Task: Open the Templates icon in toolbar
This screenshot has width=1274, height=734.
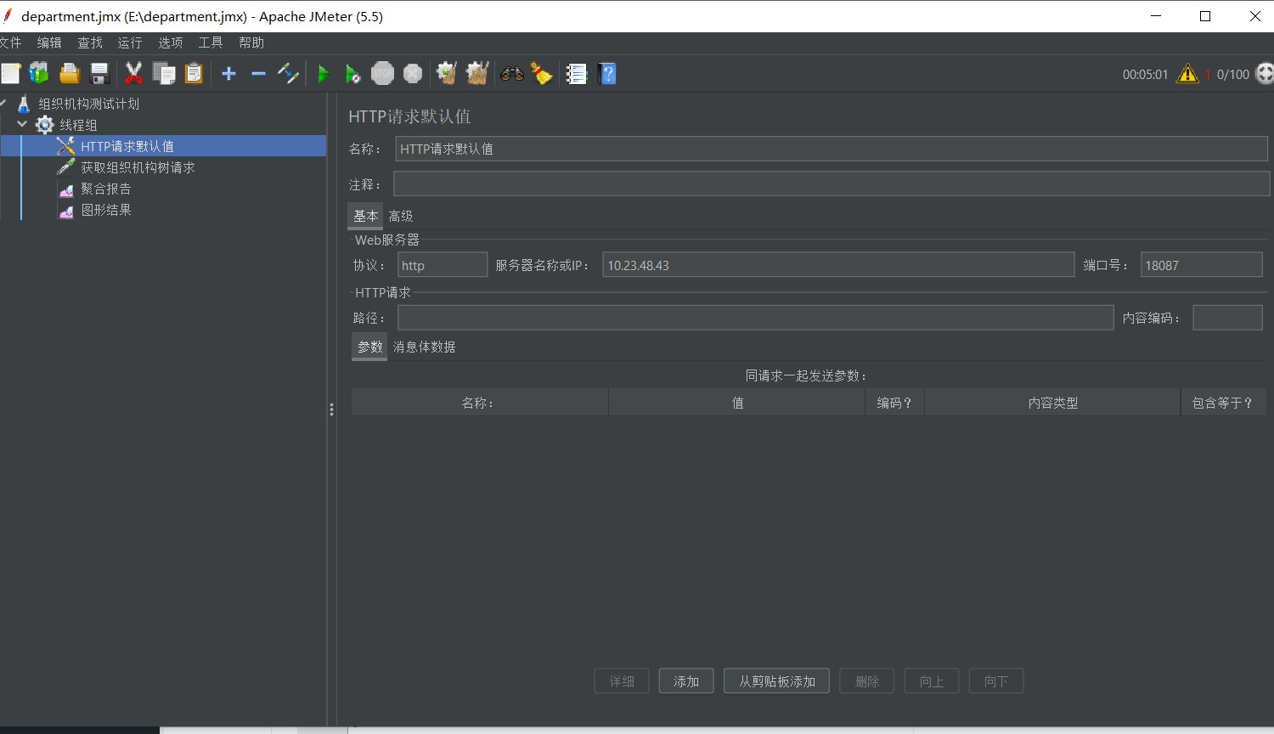Action: pyautogui.click(x=39, y=74)
